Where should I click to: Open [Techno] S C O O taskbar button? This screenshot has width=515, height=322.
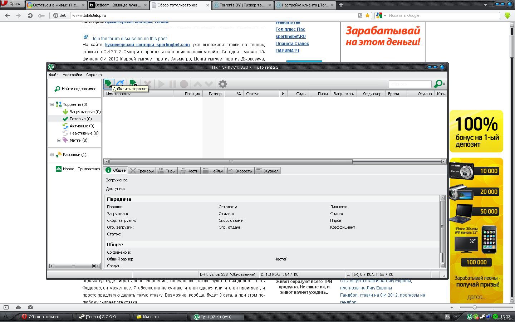[103, 317]
